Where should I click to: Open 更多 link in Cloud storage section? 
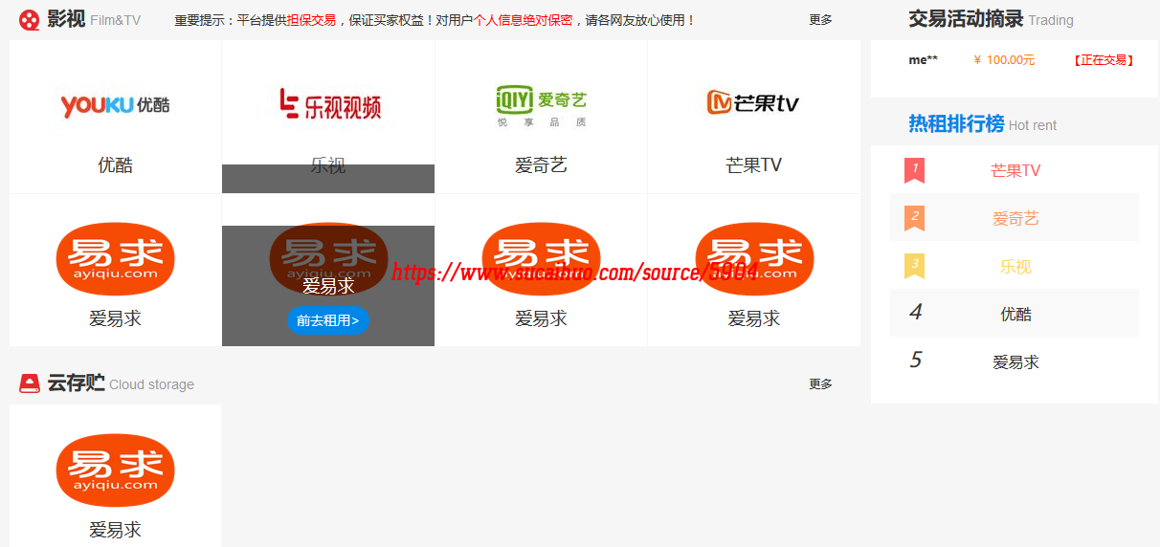click(x=820, y=384)
